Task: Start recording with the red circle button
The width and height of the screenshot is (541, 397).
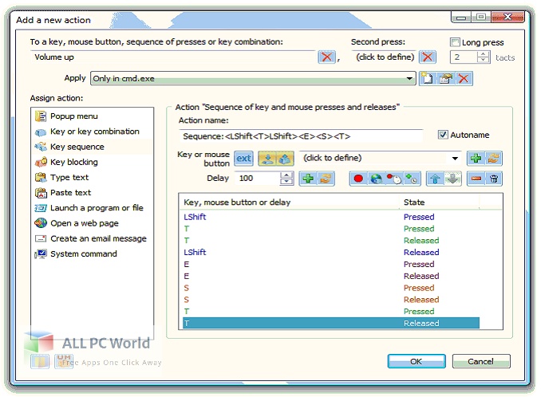Action: [x=358, y=179]
